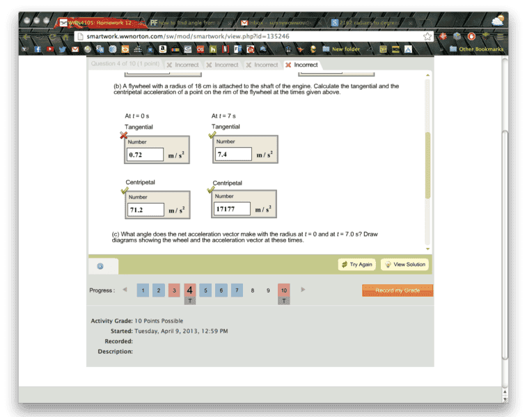Click the Try Again button

(x=356, y=265)
